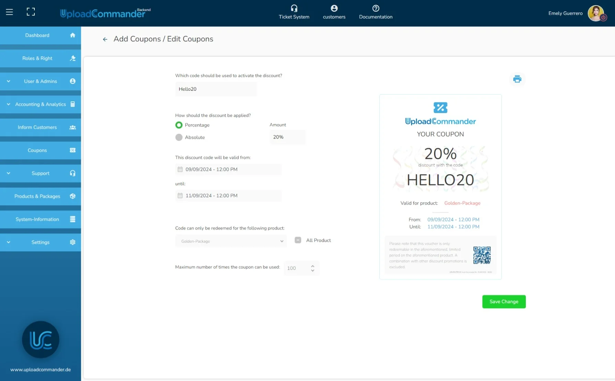Click the coupon Until date 11/09/2024 text

coord(453,227)
